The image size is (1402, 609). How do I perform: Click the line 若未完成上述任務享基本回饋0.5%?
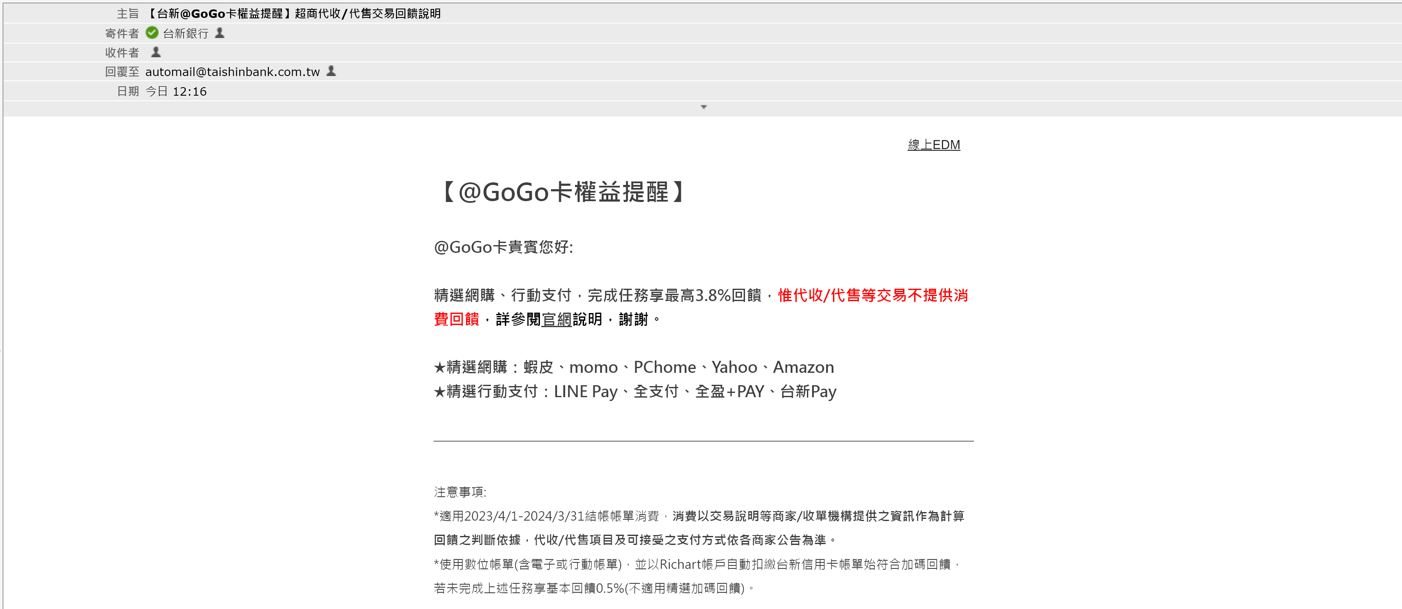594,589
